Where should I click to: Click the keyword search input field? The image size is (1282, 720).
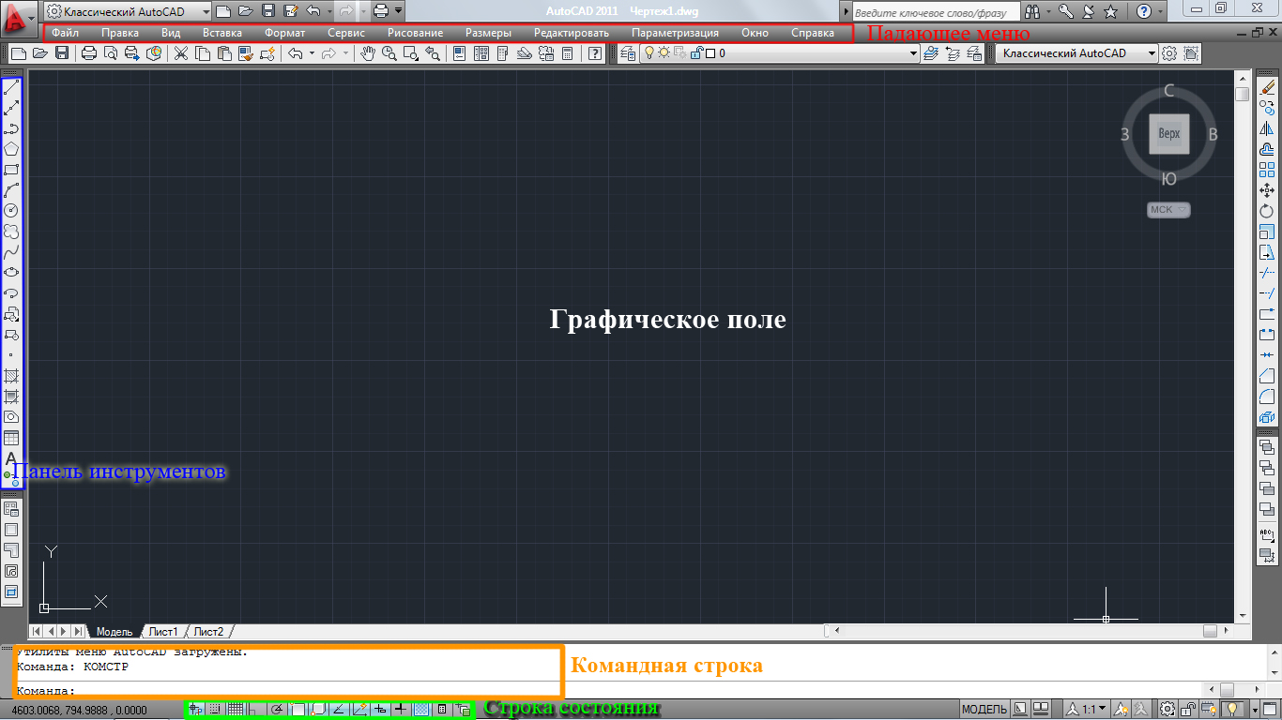(934, 12)
